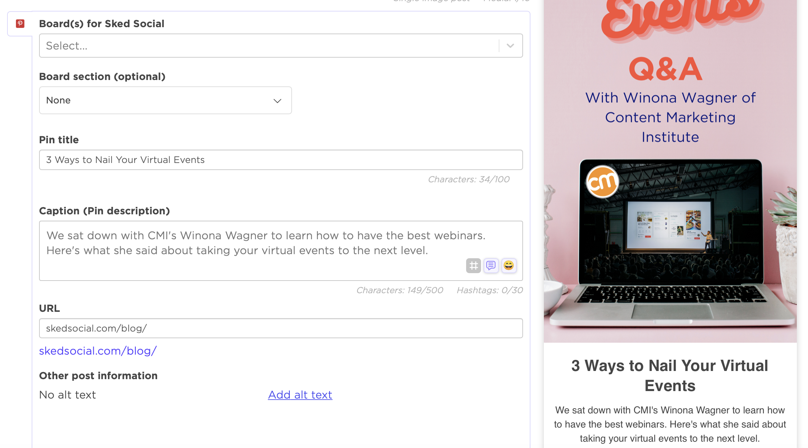808x448 pixels.
Task: Click the 'Other post information' heading
Action: 98,376
